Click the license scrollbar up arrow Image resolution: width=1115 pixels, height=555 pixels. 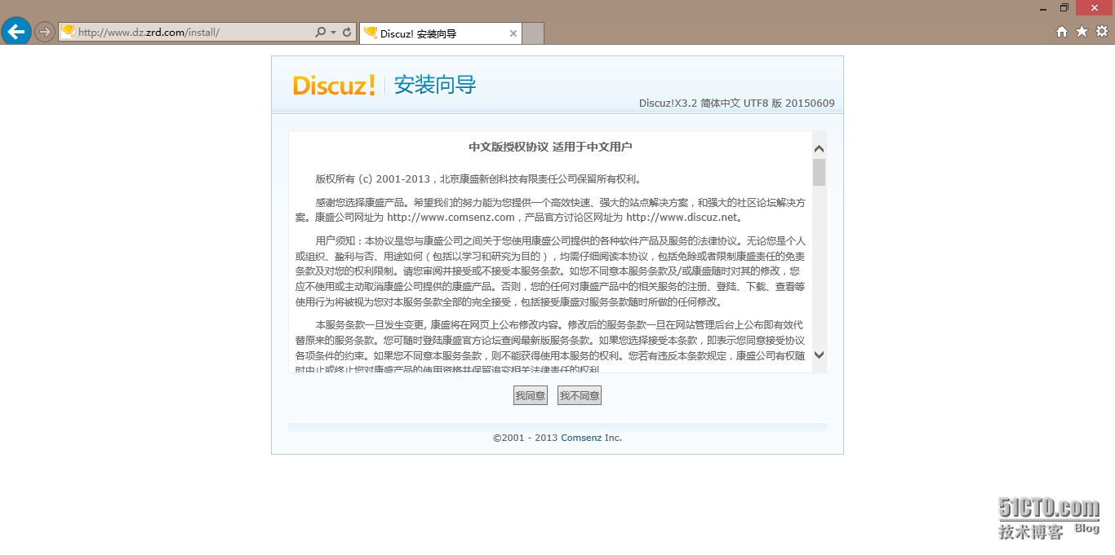820,148
